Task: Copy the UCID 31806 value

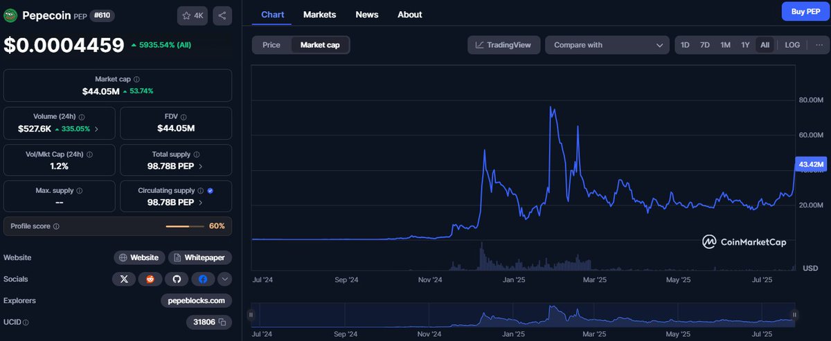Action: [222, 322]
